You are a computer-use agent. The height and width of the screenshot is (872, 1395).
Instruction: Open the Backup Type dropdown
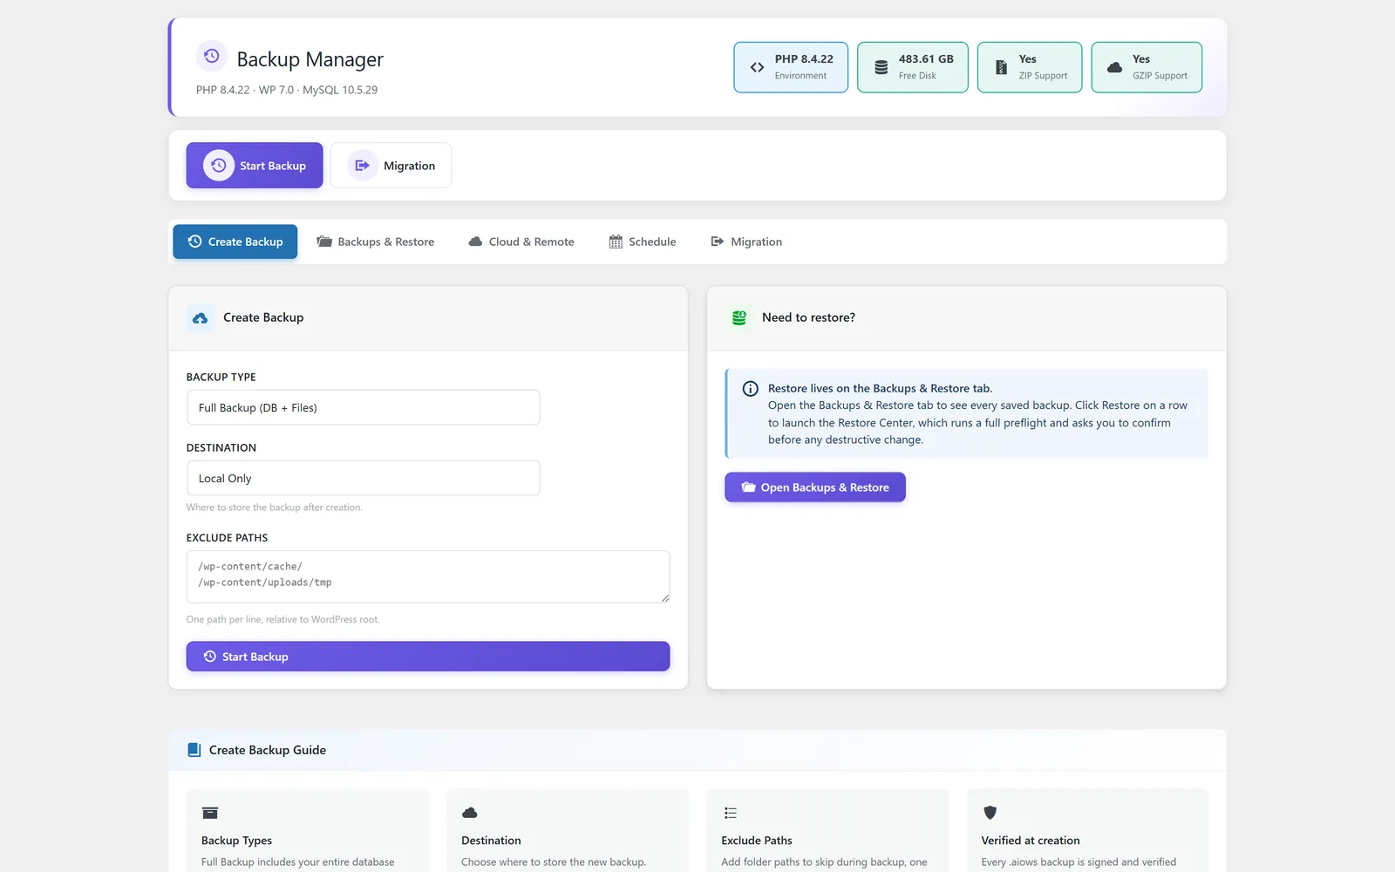click(364, 407)
